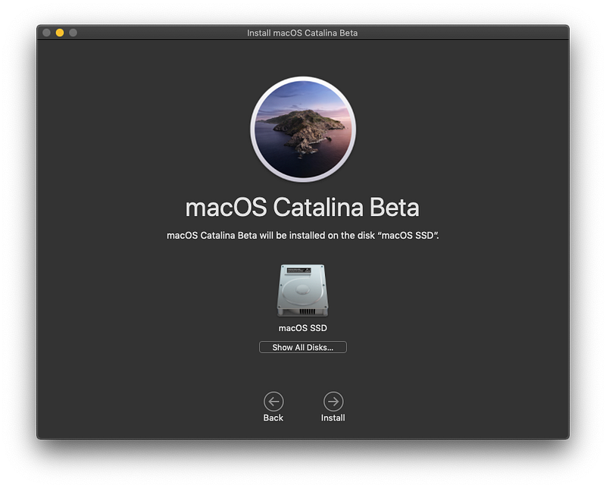
Task: Click the "Back" text label
Action: coord(273,418)
